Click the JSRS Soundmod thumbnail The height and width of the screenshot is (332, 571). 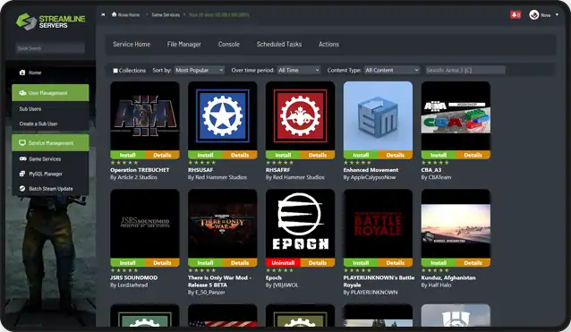tap(145, 224)
